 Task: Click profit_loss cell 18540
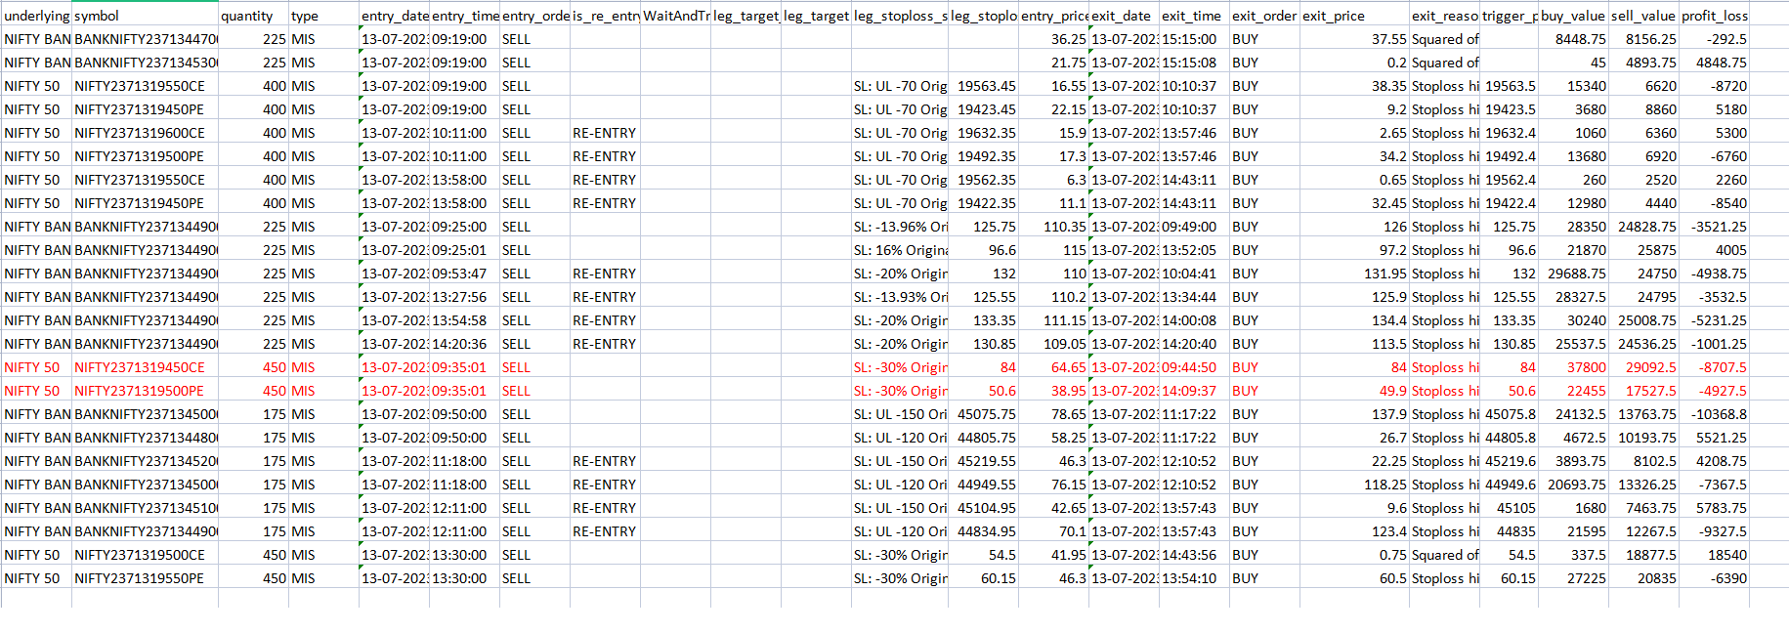(1714, 555)
